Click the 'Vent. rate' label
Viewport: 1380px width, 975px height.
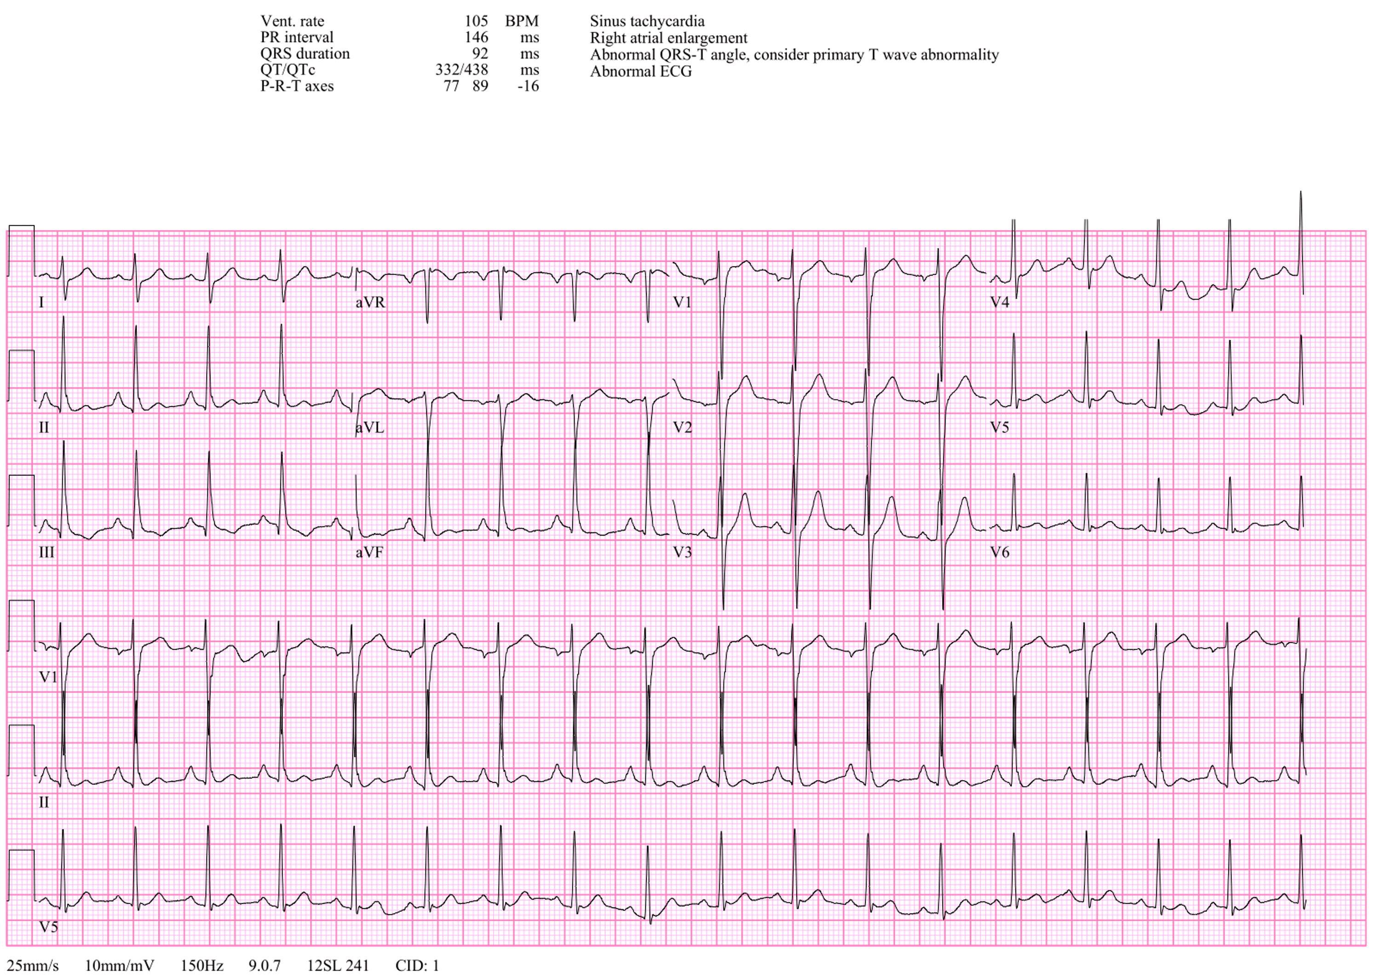coord(292,21)
